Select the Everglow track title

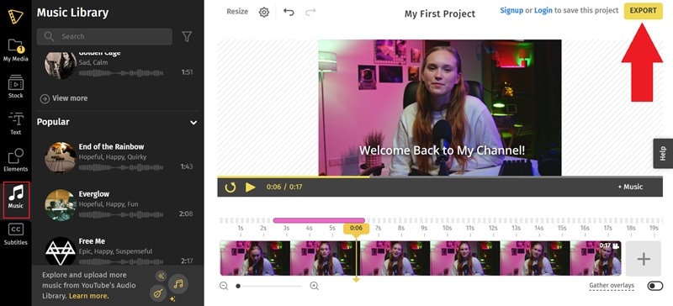(x=94, y=194)
